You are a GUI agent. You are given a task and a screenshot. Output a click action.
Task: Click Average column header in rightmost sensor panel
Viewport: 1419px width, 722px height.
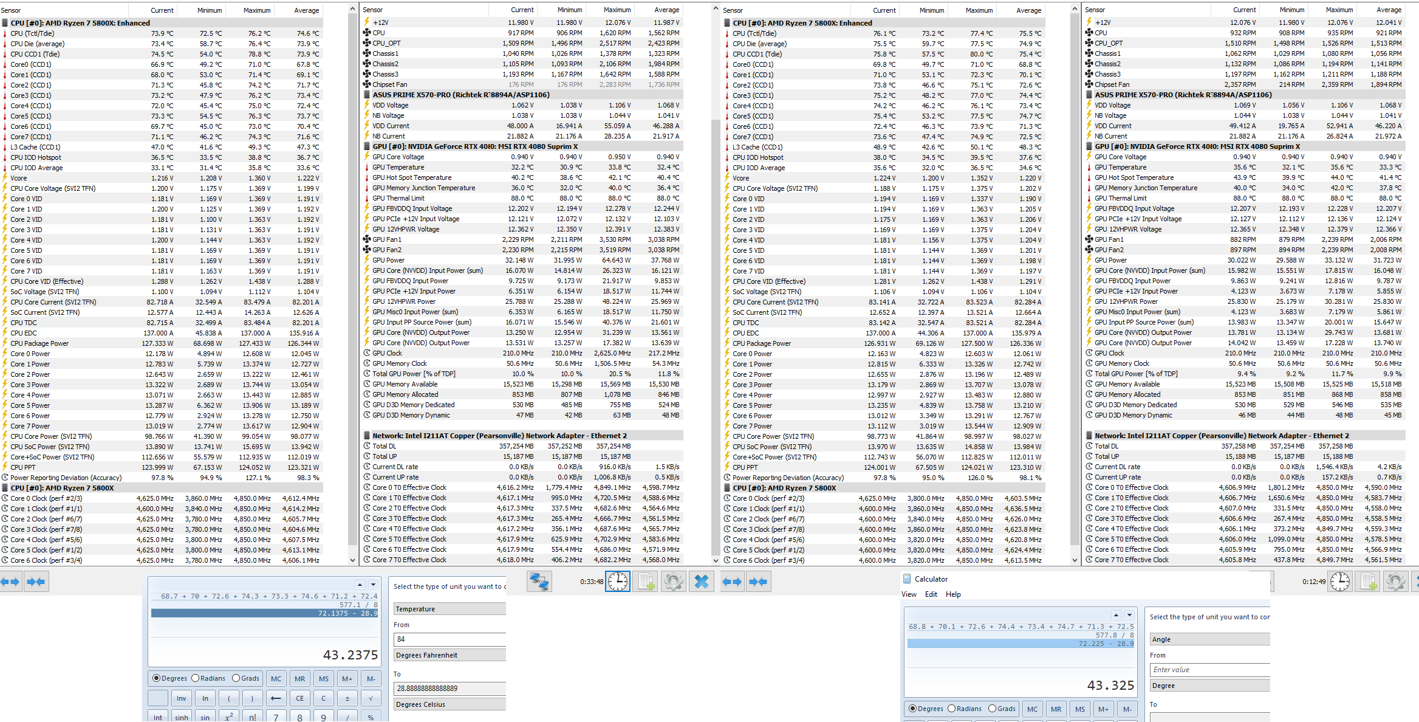[1389, 10]
